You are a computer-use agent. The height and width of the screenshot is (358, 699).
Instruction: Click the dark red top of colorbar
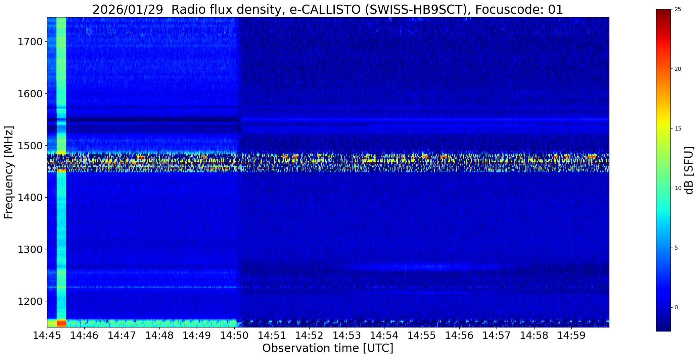[663, 13]
